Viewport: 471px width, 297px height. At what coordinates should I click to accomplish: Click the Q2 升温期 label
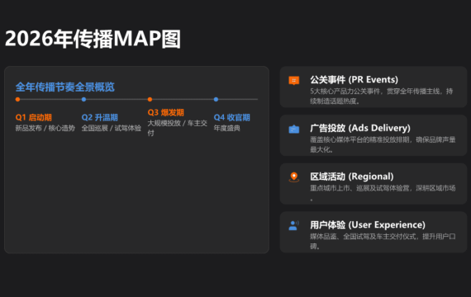[100, 117]
